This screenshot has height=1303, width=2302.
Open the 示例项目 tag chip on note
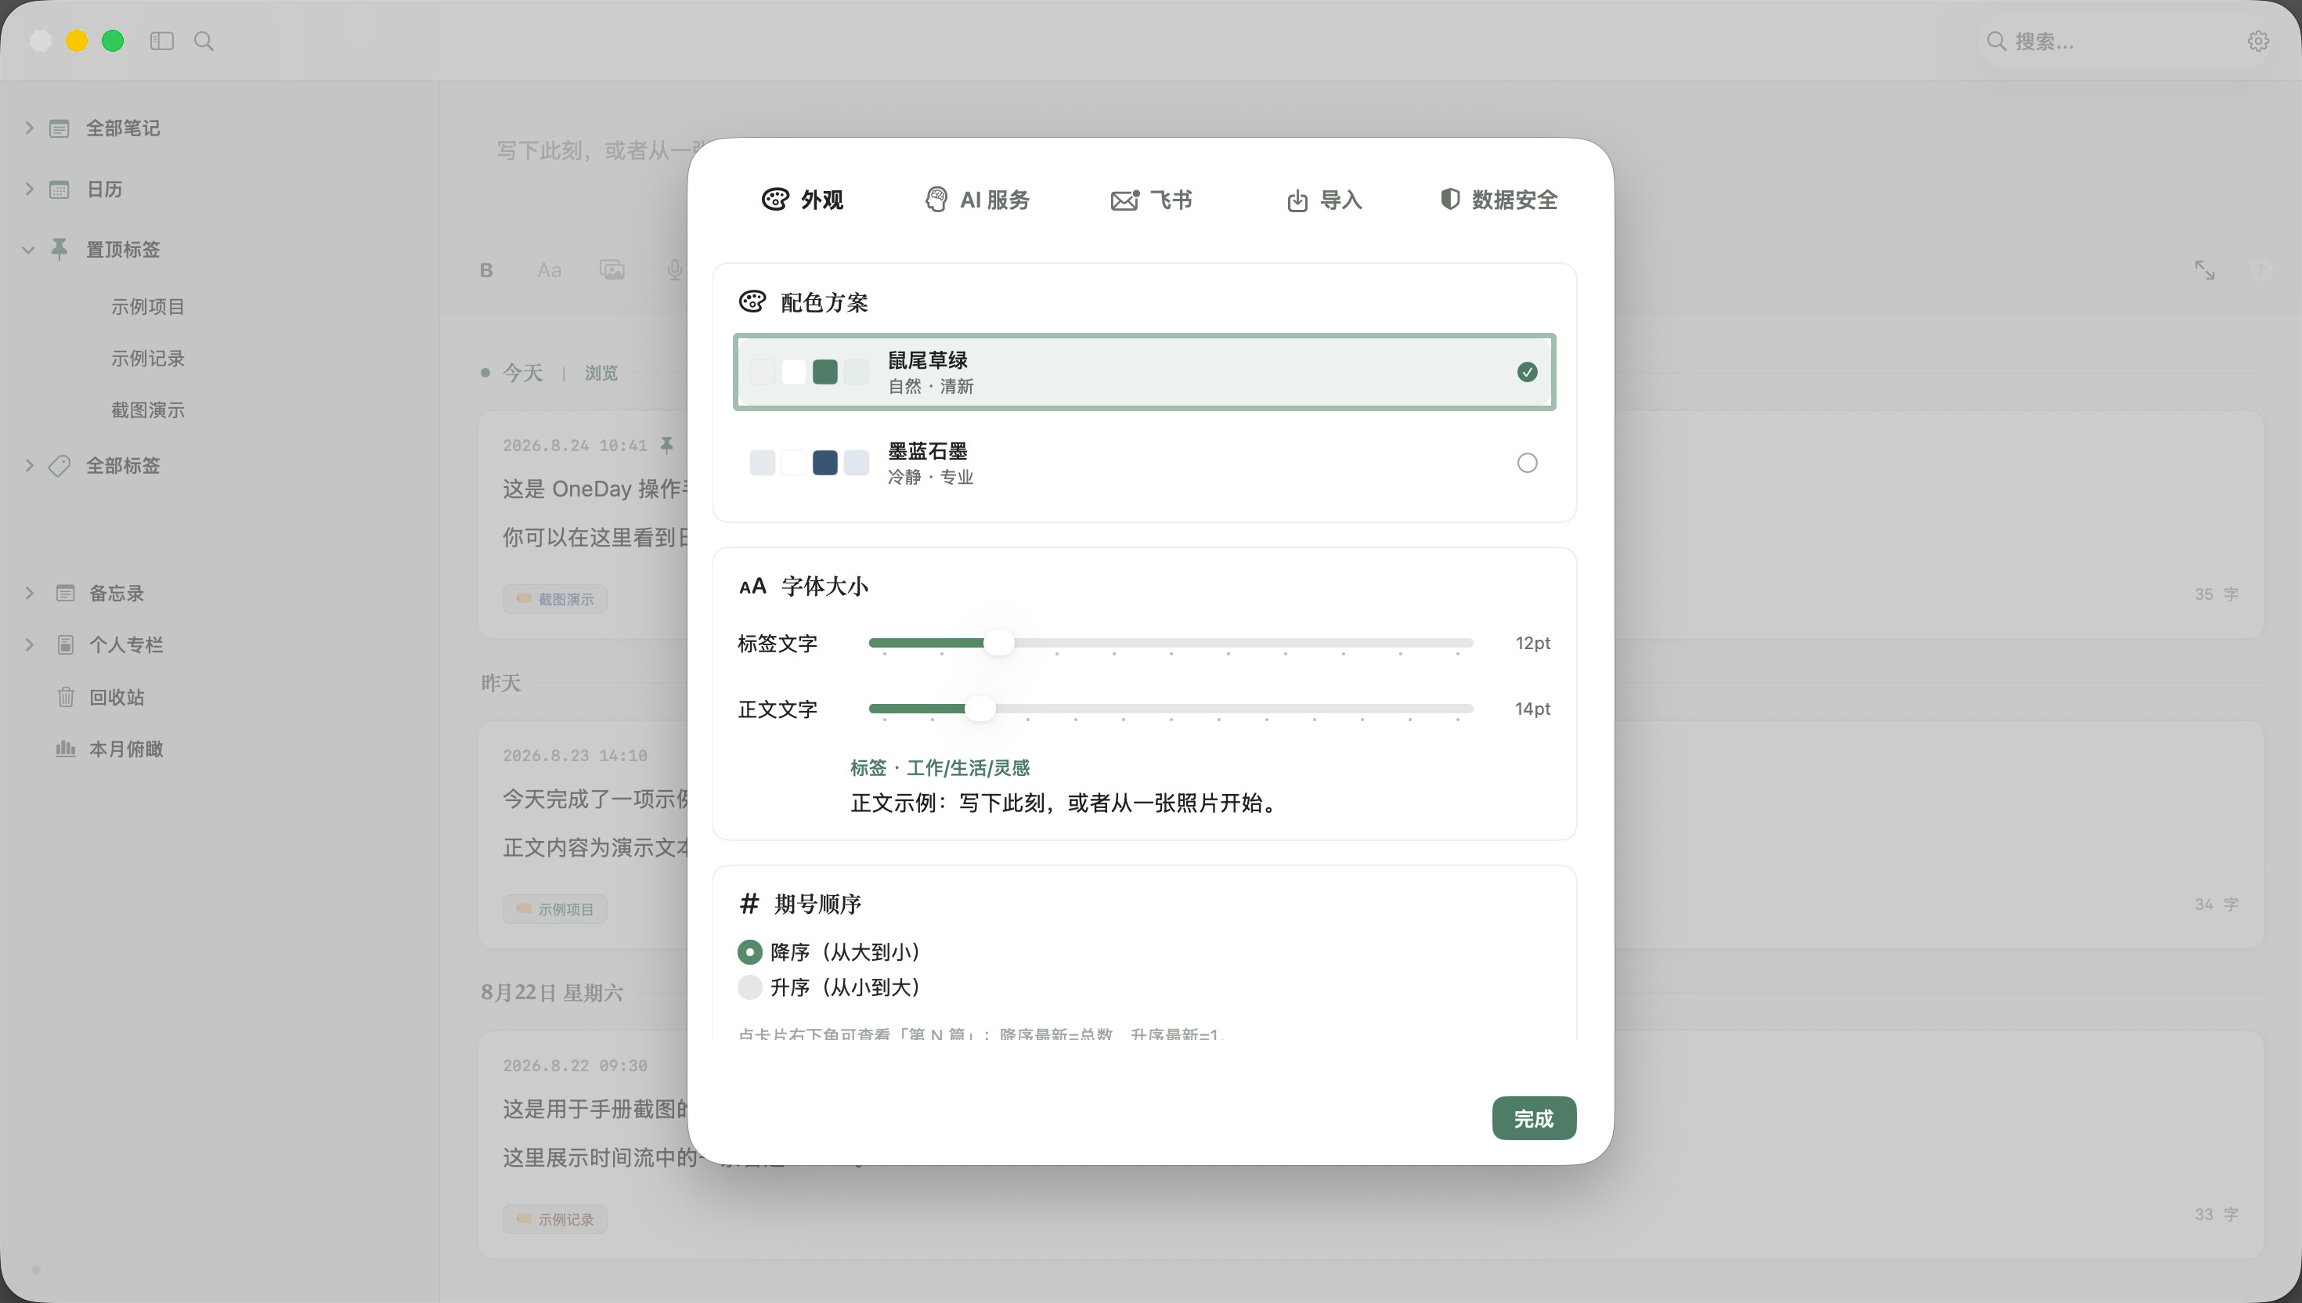pyautogui.click(x=556, y=909)
